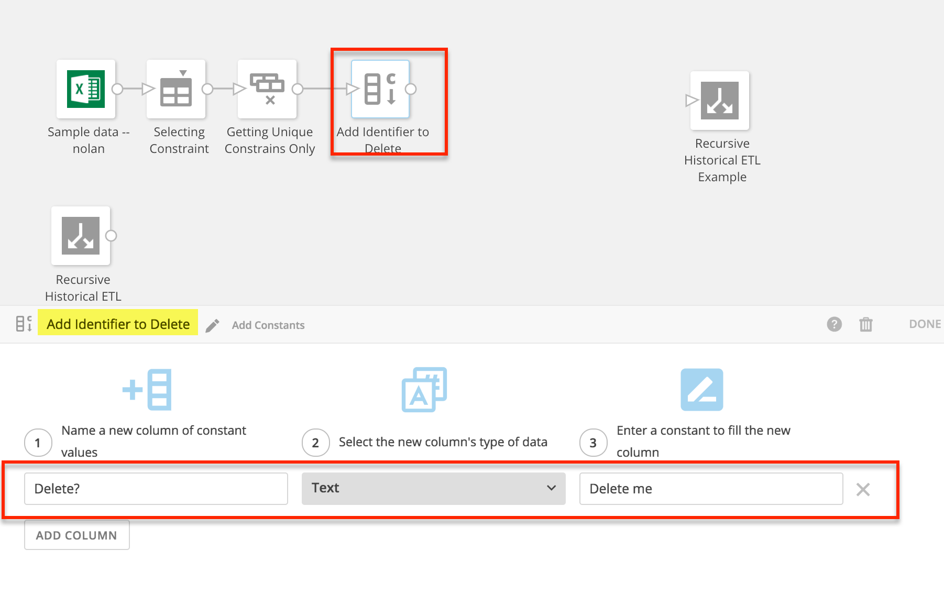Click the blue data-type icon above step 2

423,390
